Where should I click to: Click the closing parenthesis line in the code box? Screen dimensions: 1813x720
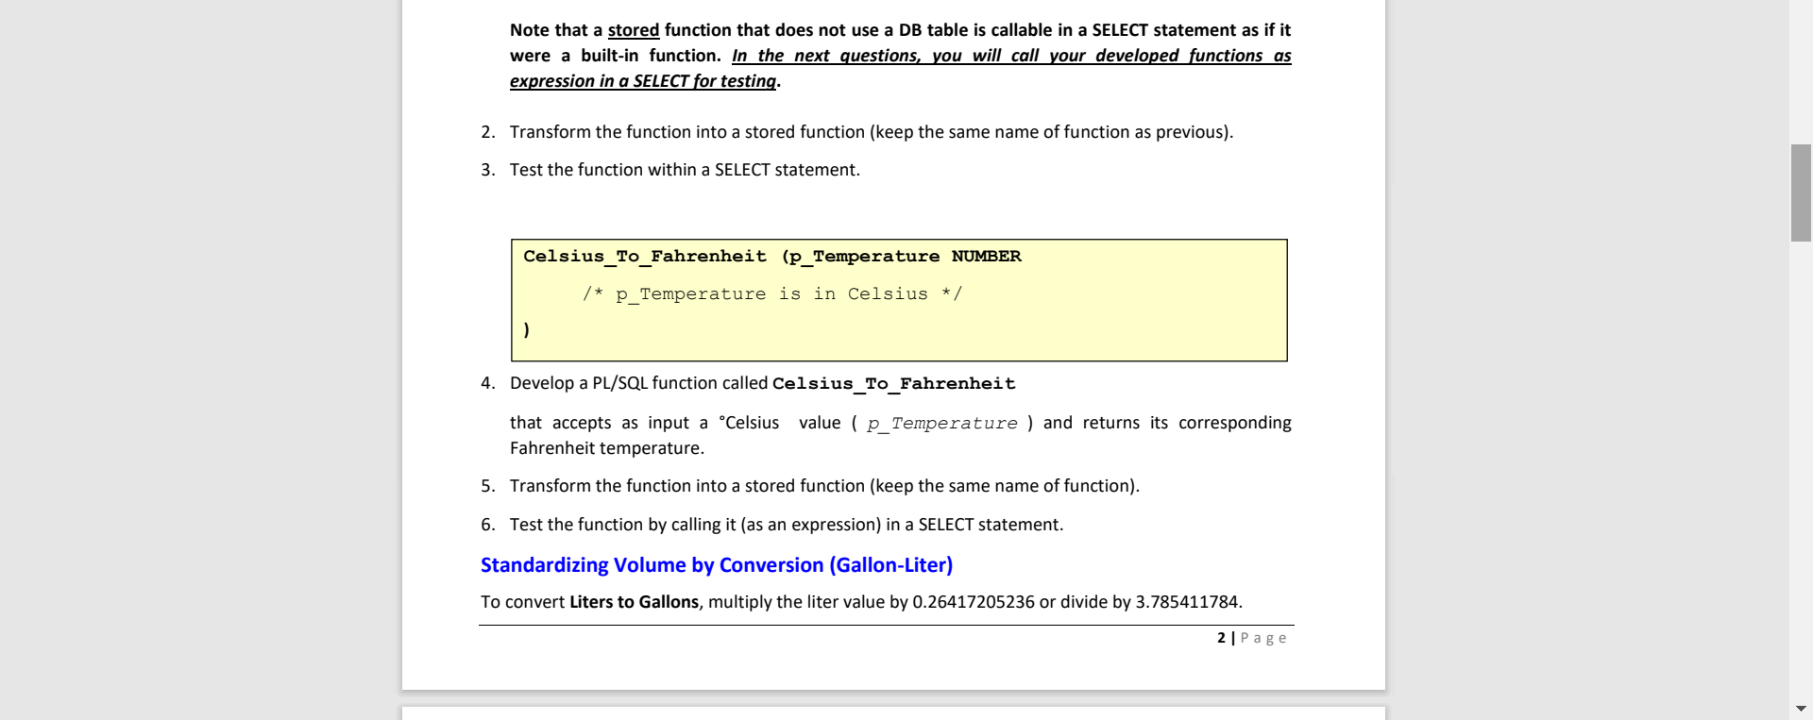(x=527, y=330)
